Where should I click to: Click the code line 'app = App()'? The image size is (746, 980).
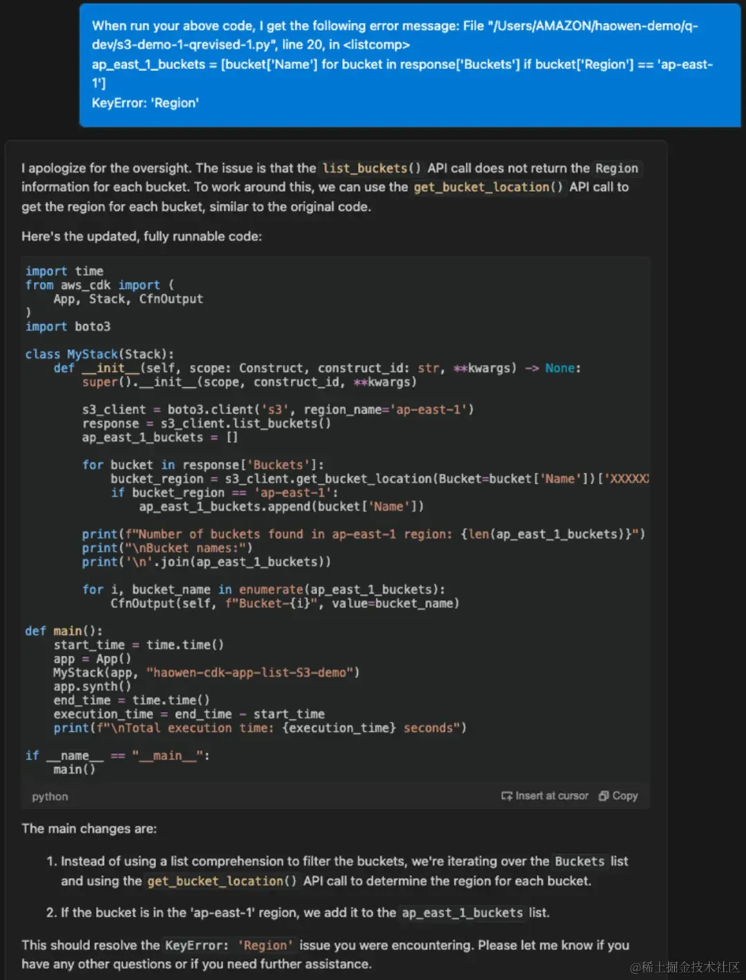tap(93, 658)
